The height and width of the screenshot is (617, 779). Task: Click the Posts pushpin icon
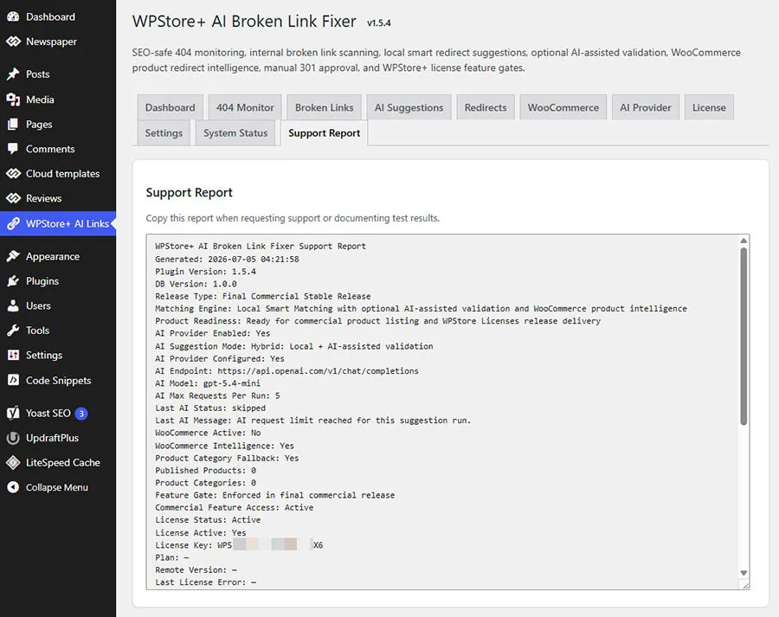pyautogui.click(x=13, y=74)
